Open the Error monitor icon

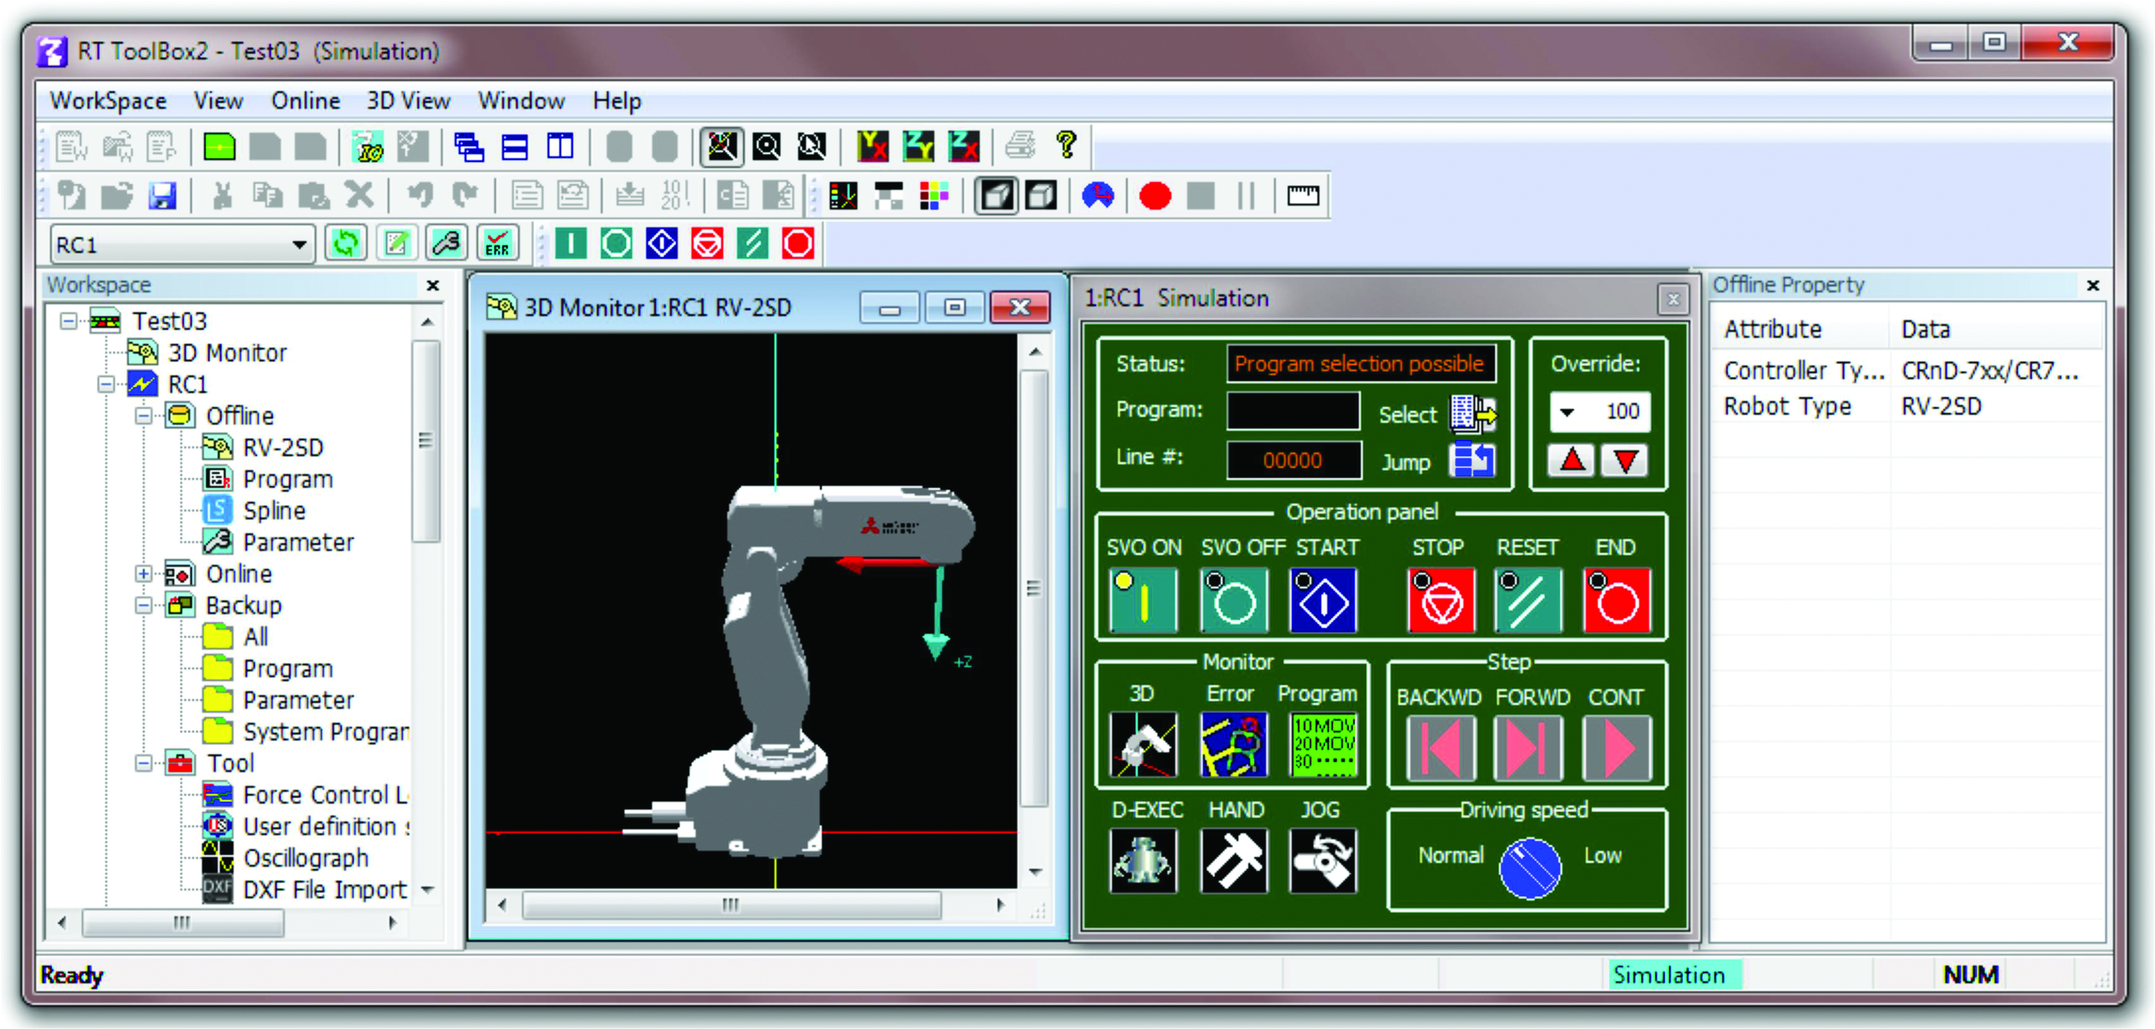click(1233, 744)
